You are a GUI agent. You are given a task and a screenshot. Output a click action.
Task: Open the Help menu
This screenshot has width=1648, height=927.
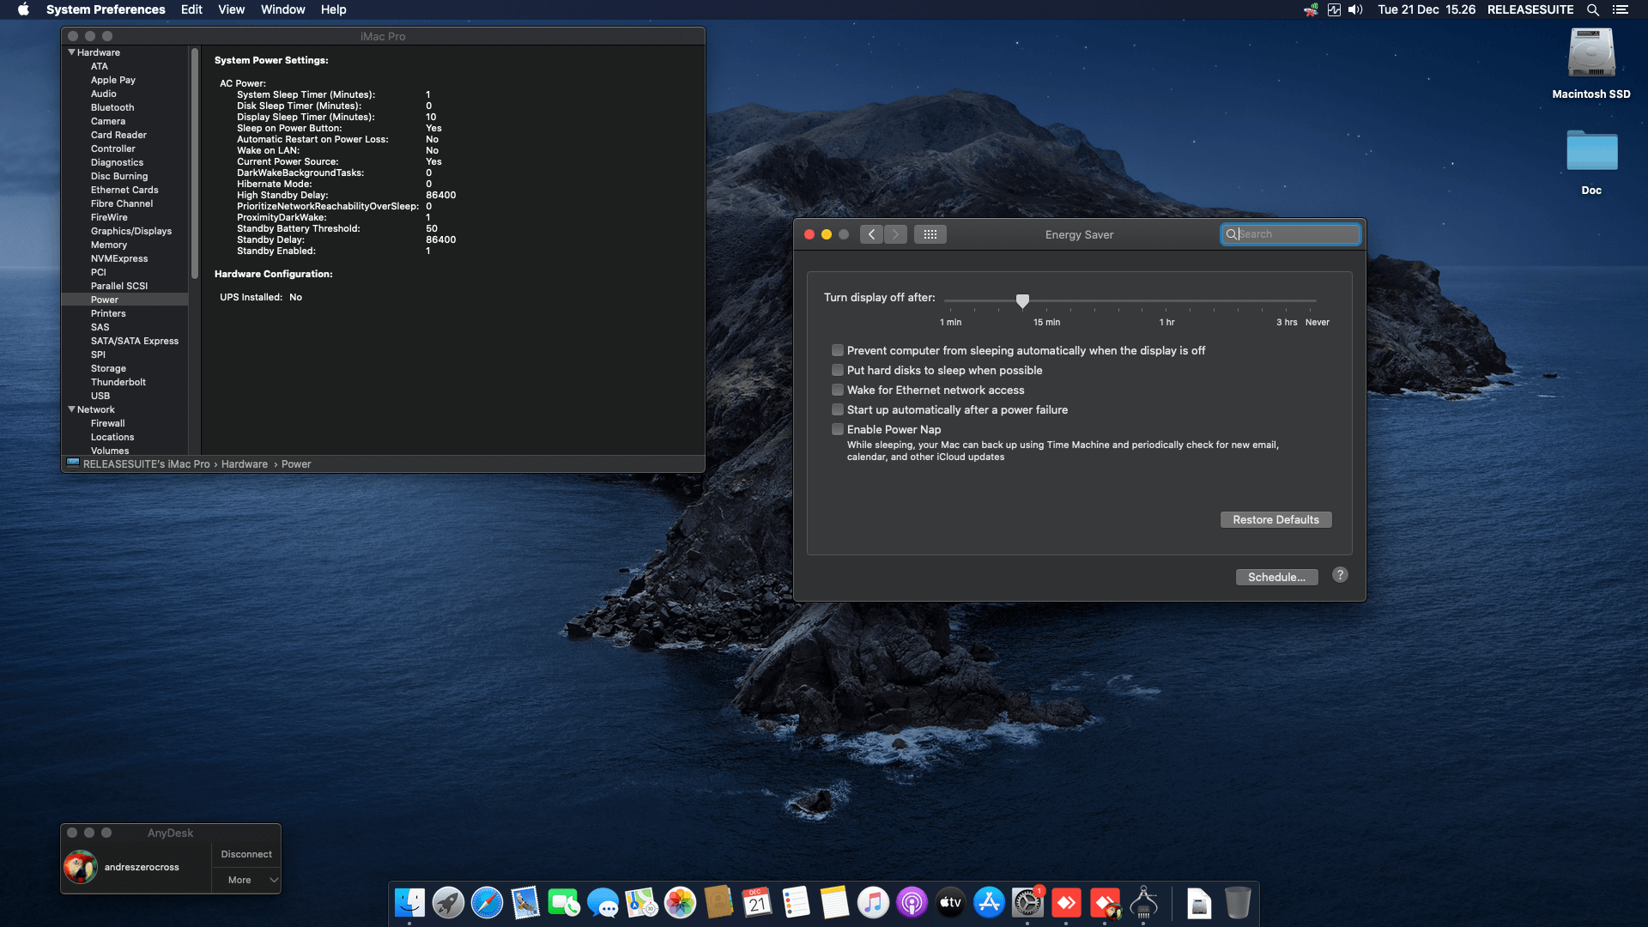tap(333, 9)
